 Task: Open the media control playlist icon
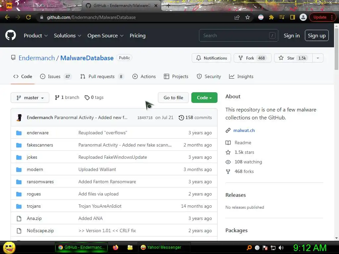282,17
